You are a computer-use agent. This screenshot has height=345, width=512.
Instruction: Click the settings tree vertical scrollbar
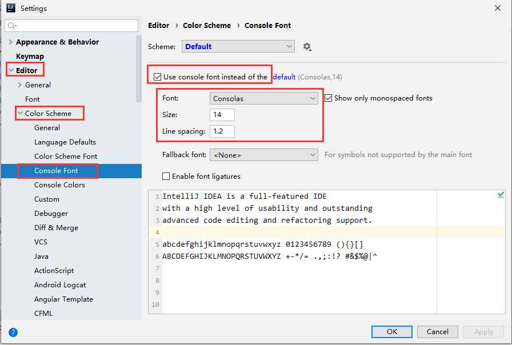coord(139,69)
